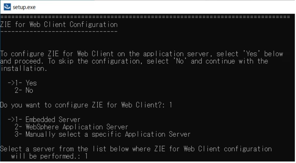This screenshot has height=163, width=296.
Task: Click the "2- No" option line
Action: tap(26, 90)
